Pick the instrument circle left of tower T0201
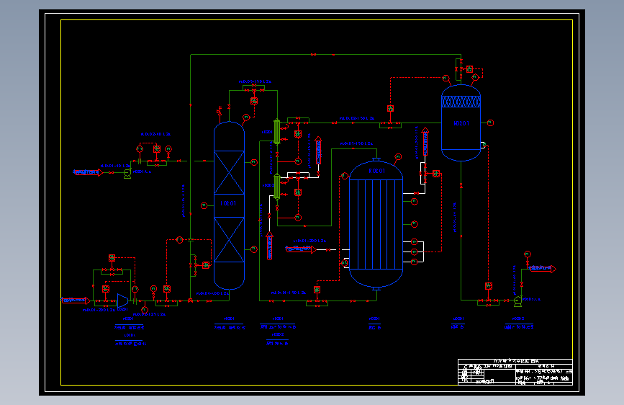This screenshot has width=624, height=405. [204, 205]
